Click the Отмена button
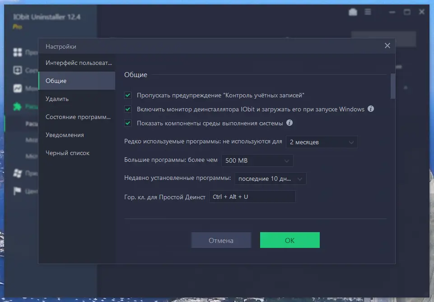Image resolution: width=434 pixels, height=302 pixels. [x=221, y=240]
